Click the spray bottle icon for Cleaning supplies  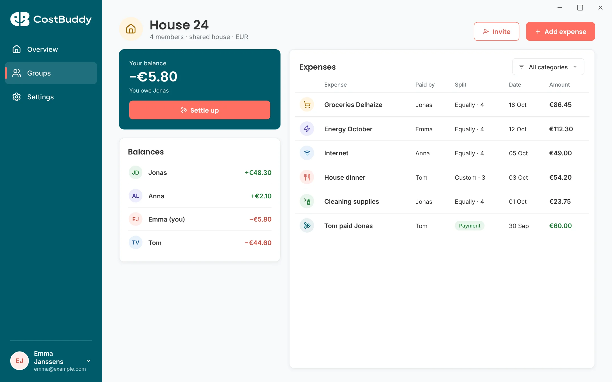click(307, 201)
